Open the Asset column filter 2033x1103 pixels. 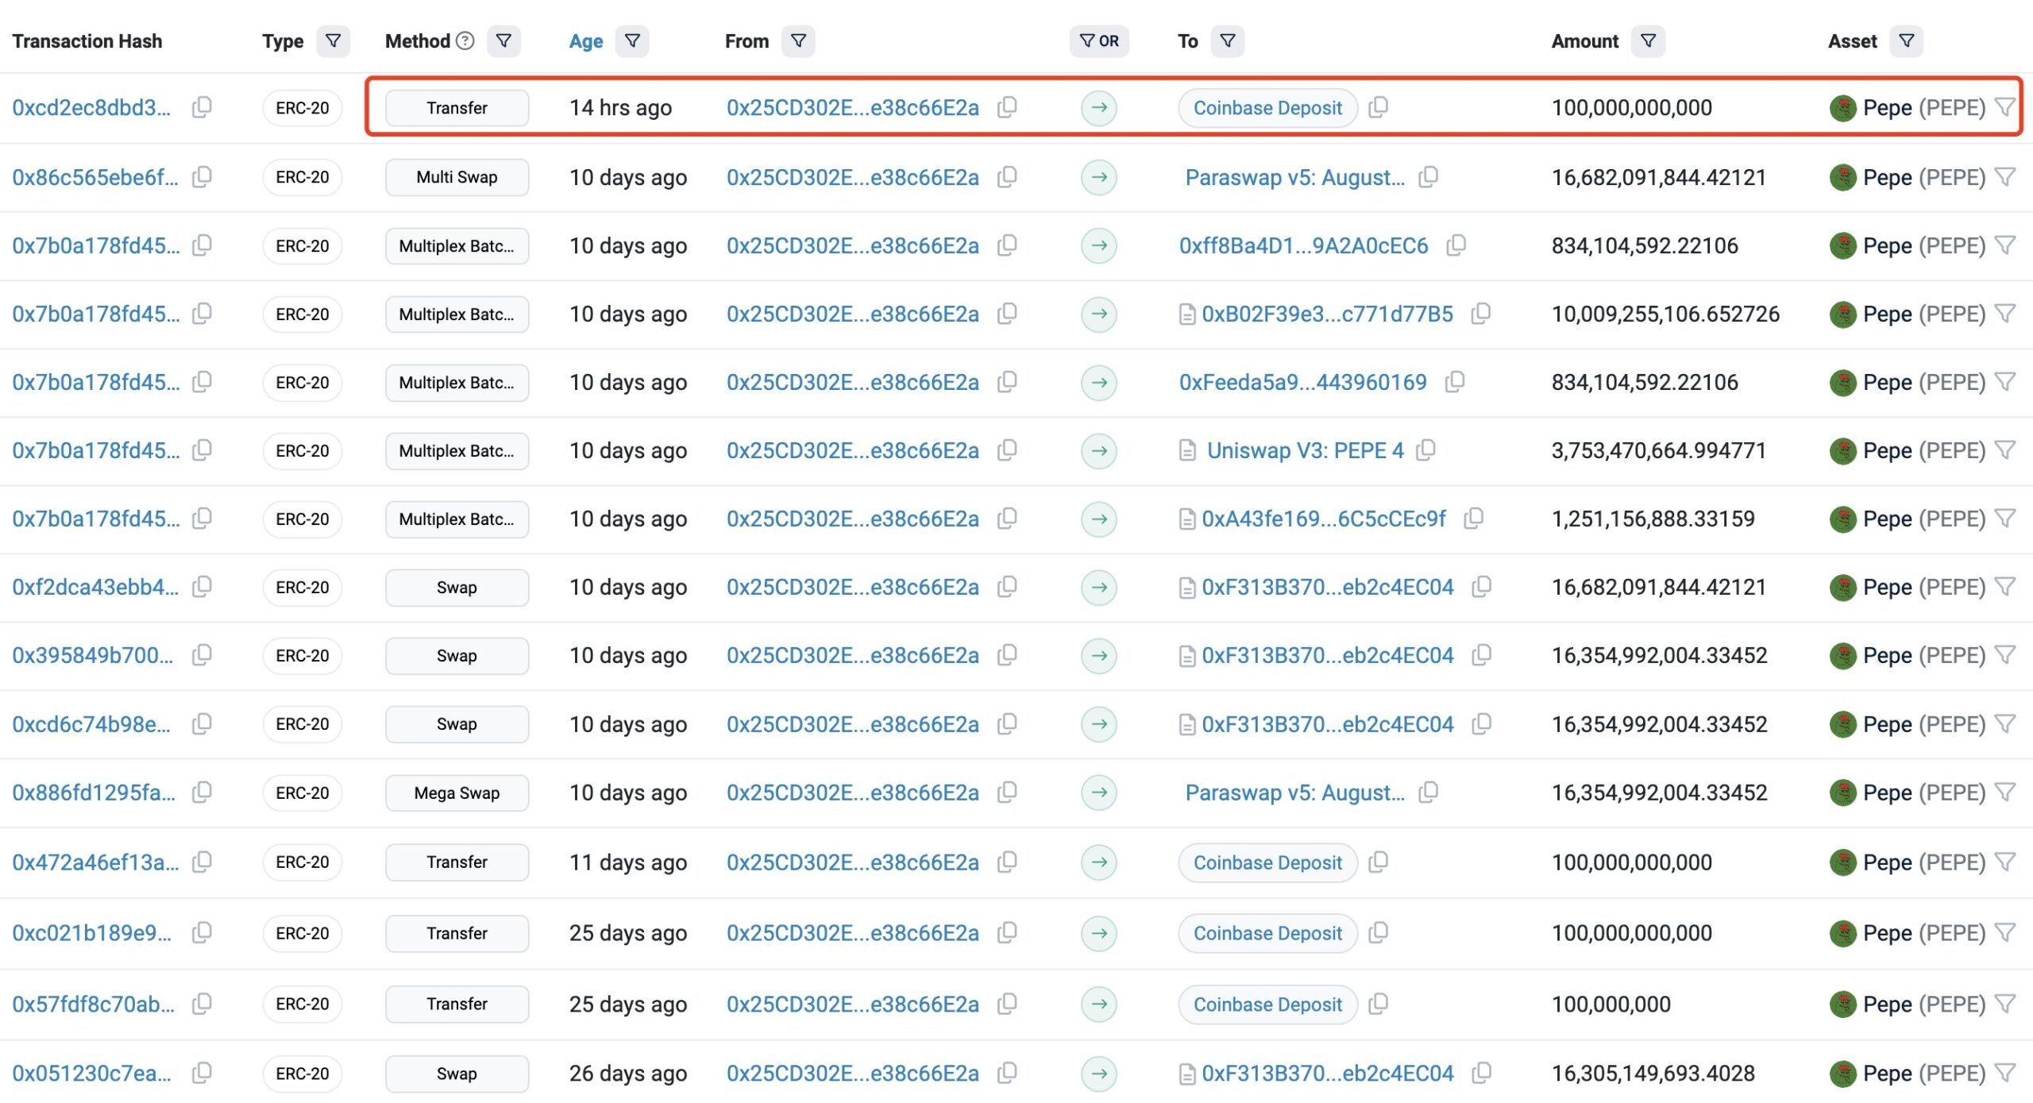[1906, 40]
